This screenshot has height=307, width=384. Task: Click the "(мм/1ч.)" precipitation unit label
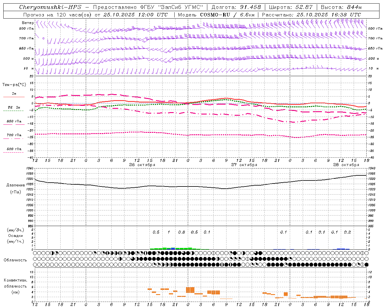pyautogui.click(x=16, y=241)
